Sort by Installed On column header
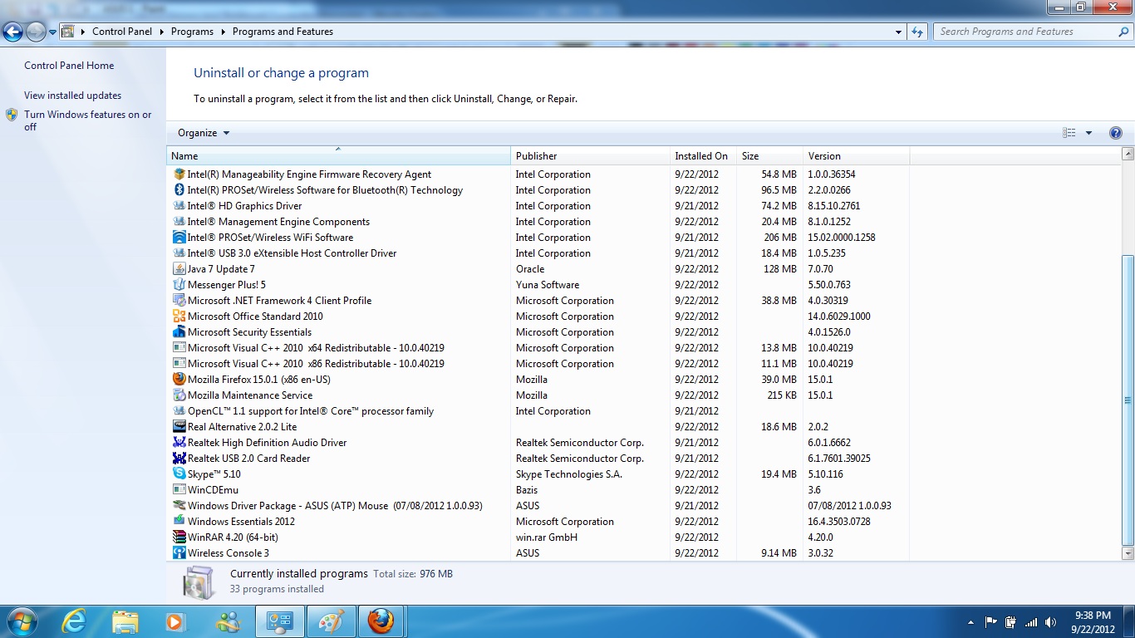The image size is (1135, 638). (x=704, y=156)
